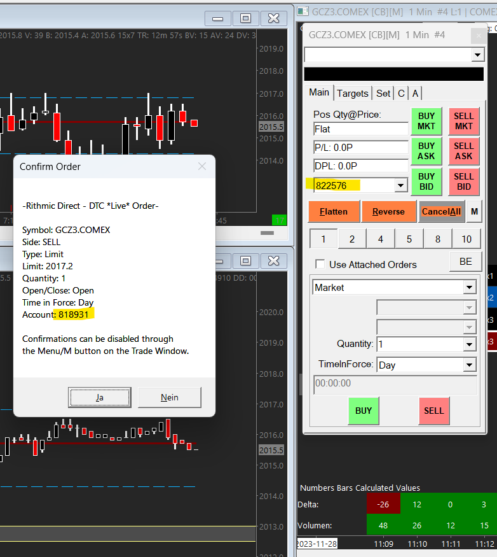Enable Use Attached Orders checkbox
This screenshot has height=557, width=497.
pyautogui.click(x=320, y=264)
